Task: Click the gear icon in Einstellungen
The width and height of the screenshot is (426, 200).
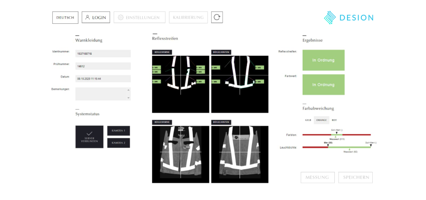Action: (121, 17)
